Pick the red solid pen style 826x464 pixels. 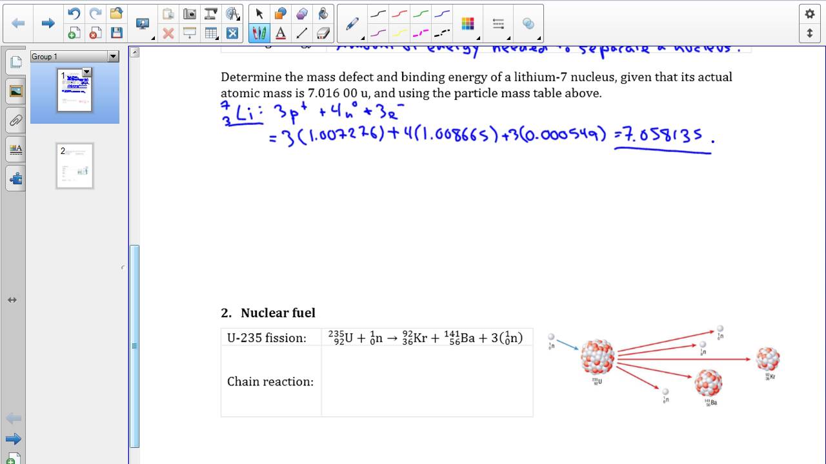[399, 14]
